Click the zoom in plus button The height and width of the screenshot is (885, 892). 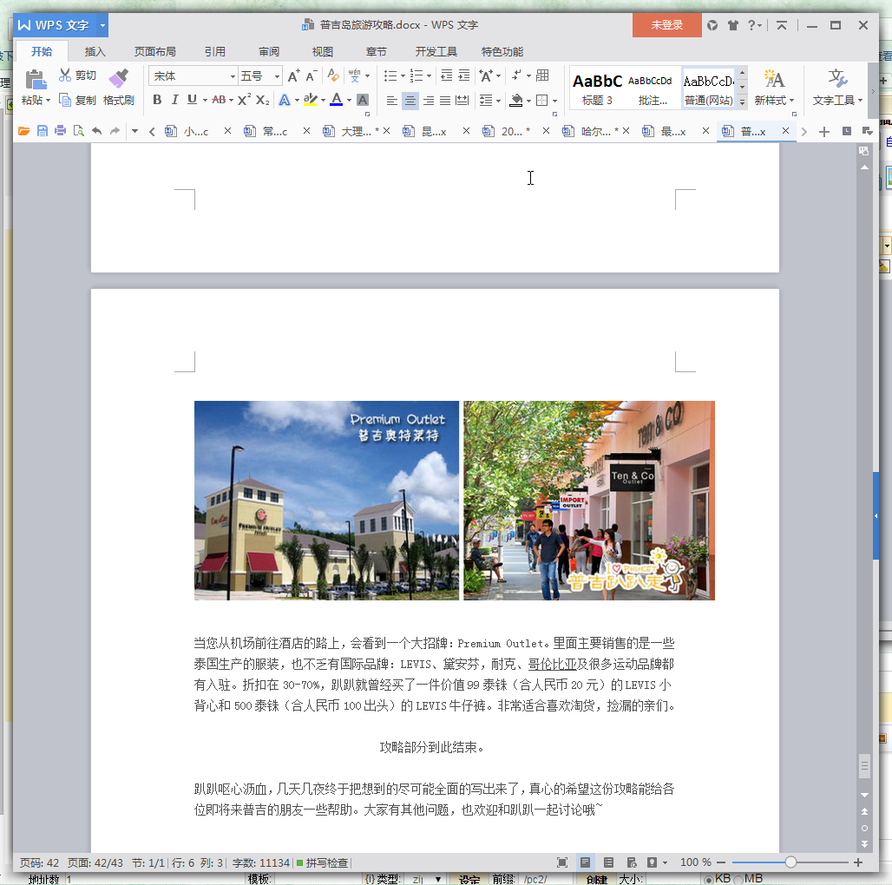[858, 862]
